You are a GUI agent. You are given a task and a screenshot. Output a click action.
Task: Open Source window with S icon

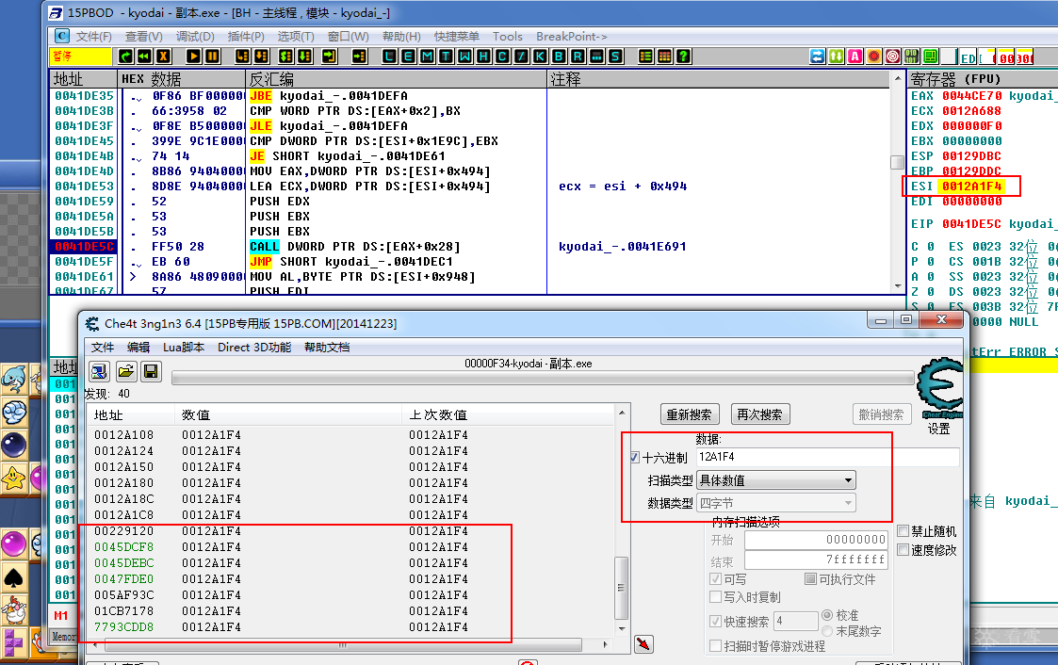(616, 57)
